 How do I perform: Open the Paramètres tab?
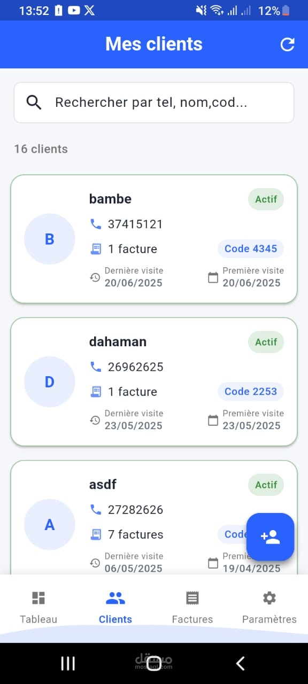click(269, 608)
